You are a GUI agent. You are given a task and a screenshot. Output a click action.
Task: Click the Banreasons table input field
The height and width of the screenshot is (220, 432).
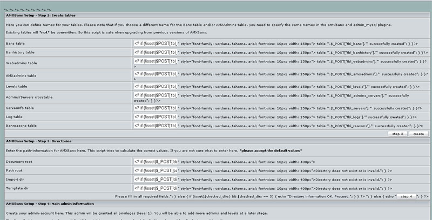[x=156, y=126]
